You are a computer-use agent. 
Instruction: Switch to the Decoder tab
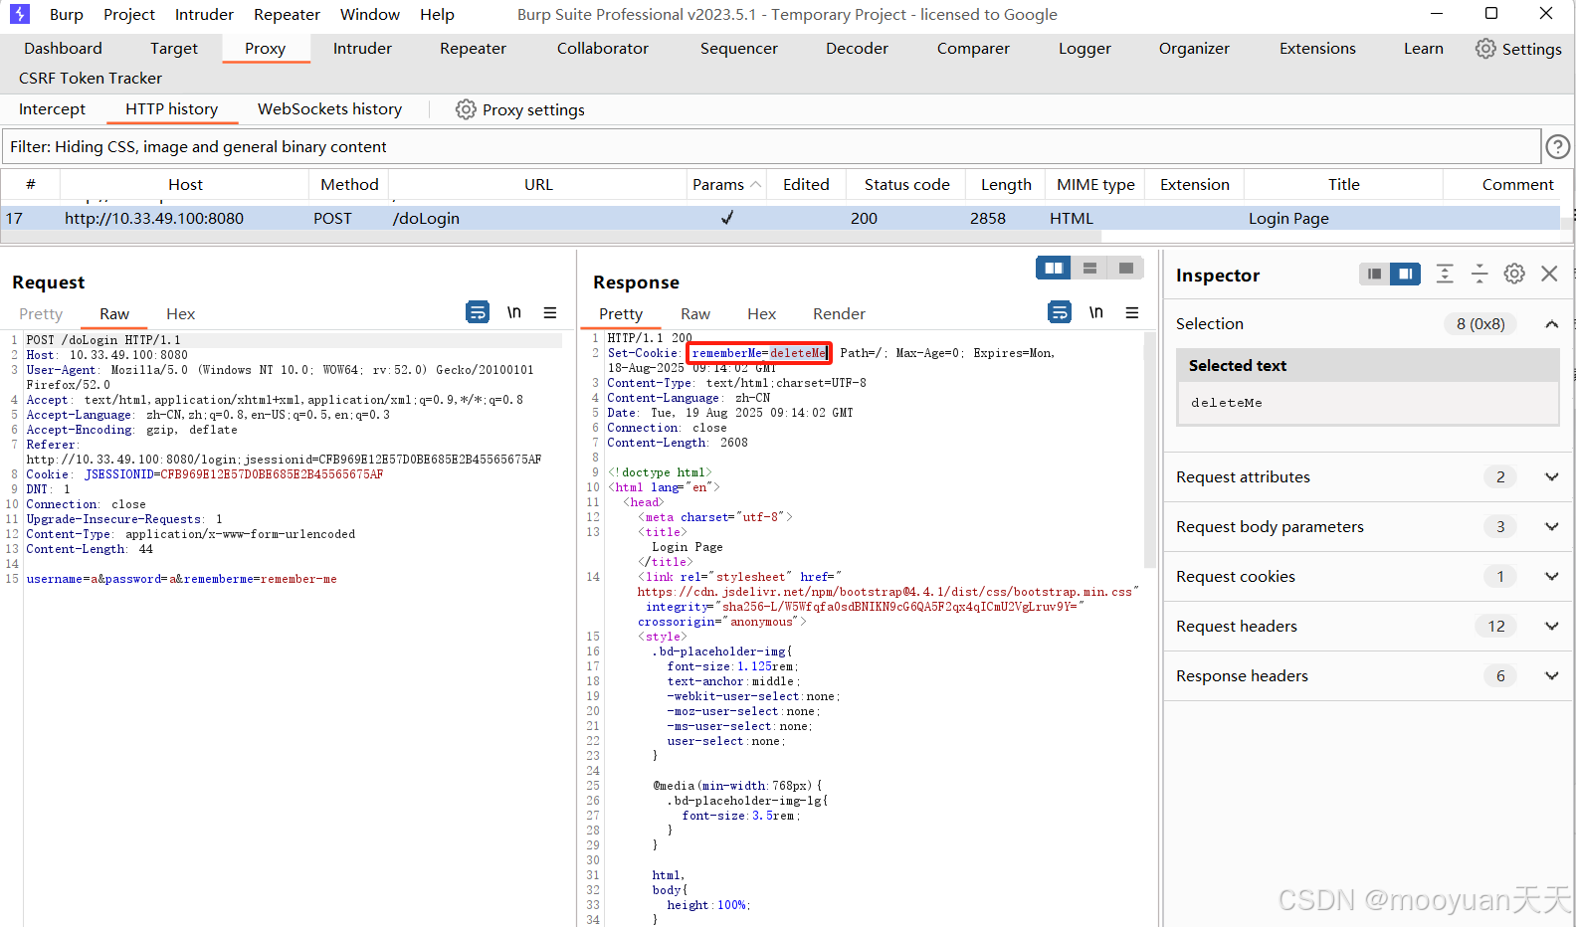coord(857,48)
